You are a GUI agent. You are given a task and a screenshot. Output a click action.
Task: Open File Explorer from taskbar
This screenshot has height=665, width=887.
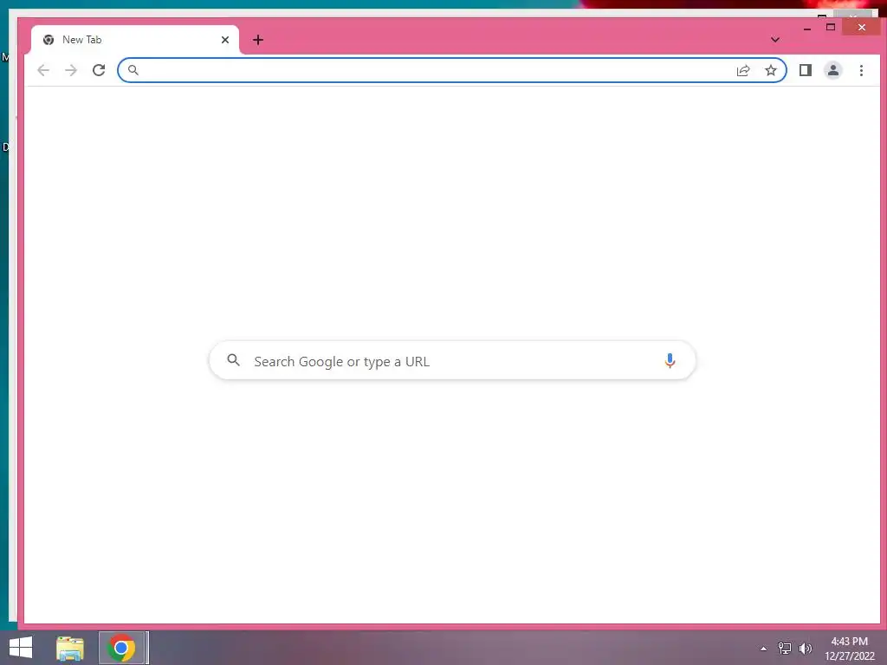pyautogui.click(x=70, y=648)
